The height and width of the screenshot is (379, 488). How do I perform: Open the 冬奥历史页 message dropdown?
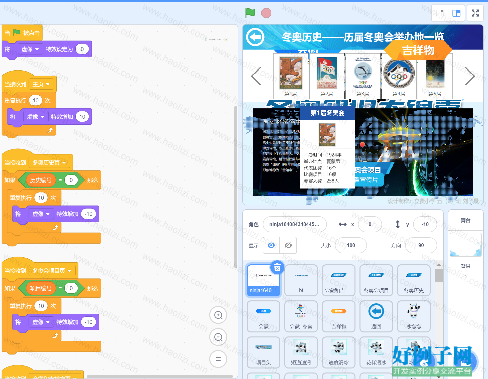tap(49, 162)
